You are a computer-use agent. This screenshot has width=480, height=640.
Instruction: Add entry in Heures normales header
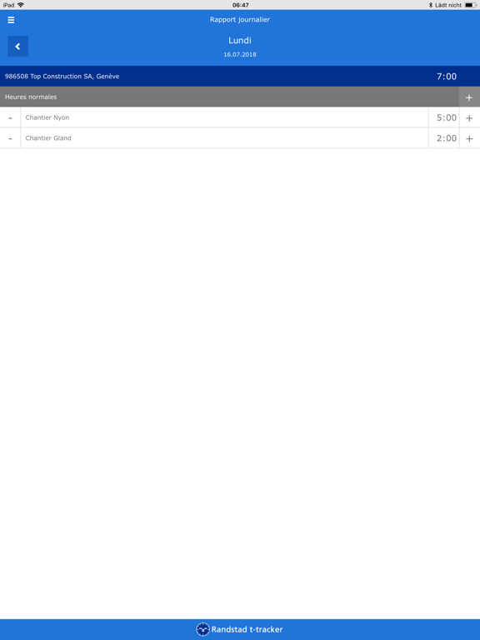pos(469,97)
